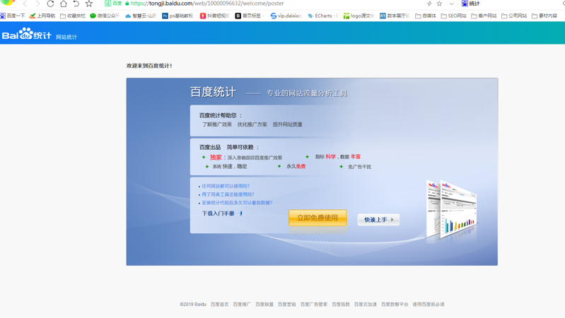
Task: Open the 收藏夹栏 bookmark folder
Action: coord(73,16)
